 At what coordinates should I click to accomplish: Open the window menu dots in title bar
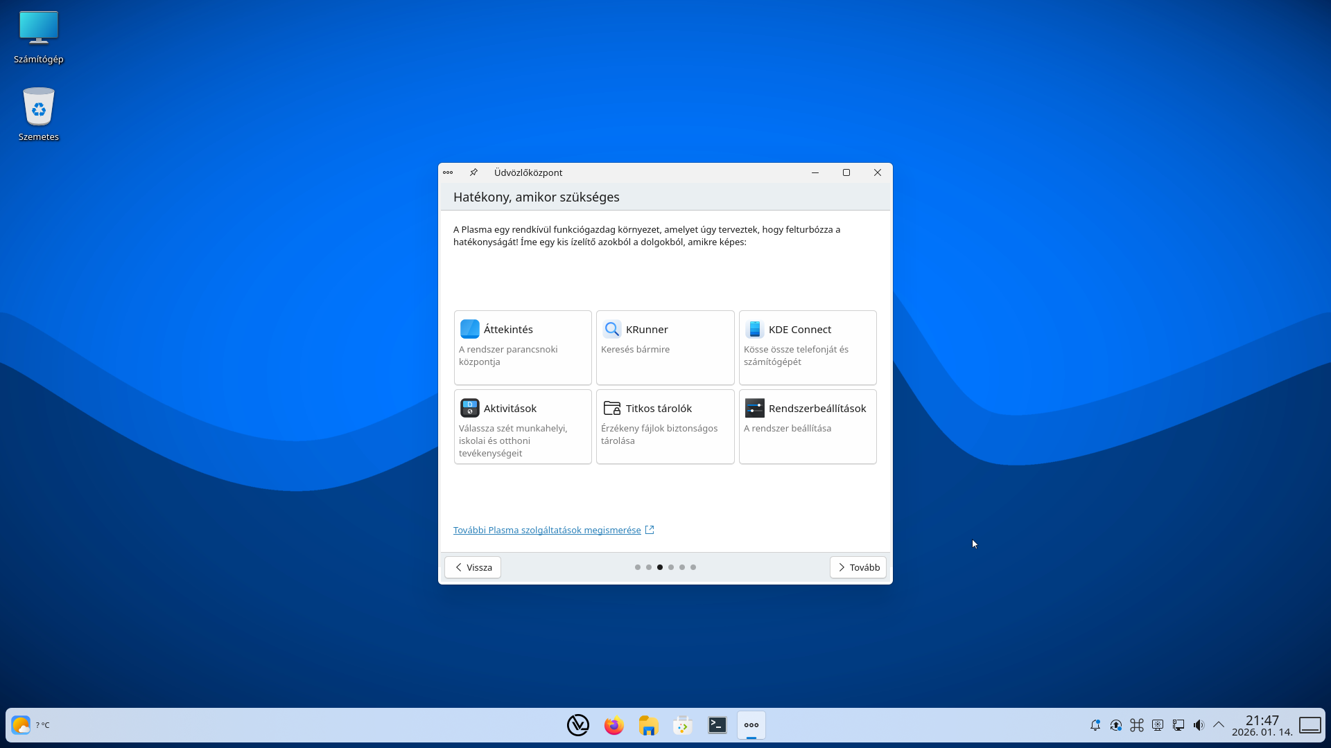[448, 172]
